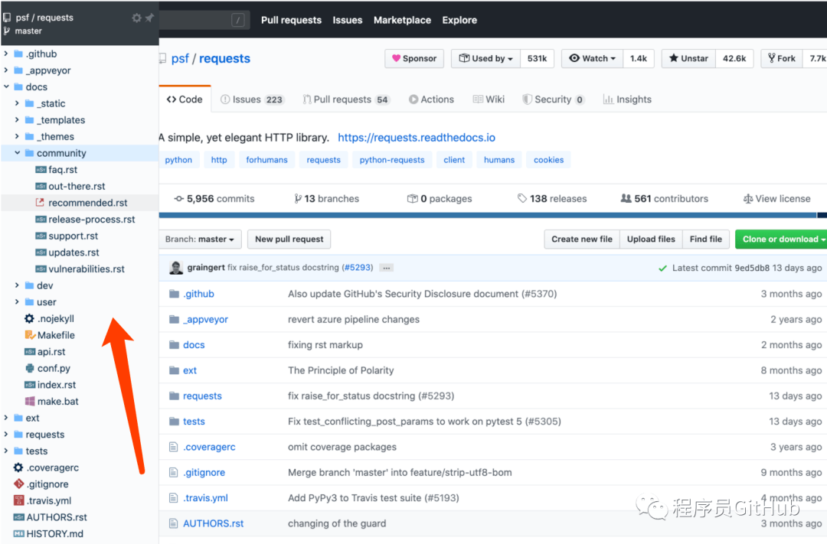The height and width of the screenshot is (544, 827).
Task: Expand commit message ellipsis button
Action: [386, 268]
